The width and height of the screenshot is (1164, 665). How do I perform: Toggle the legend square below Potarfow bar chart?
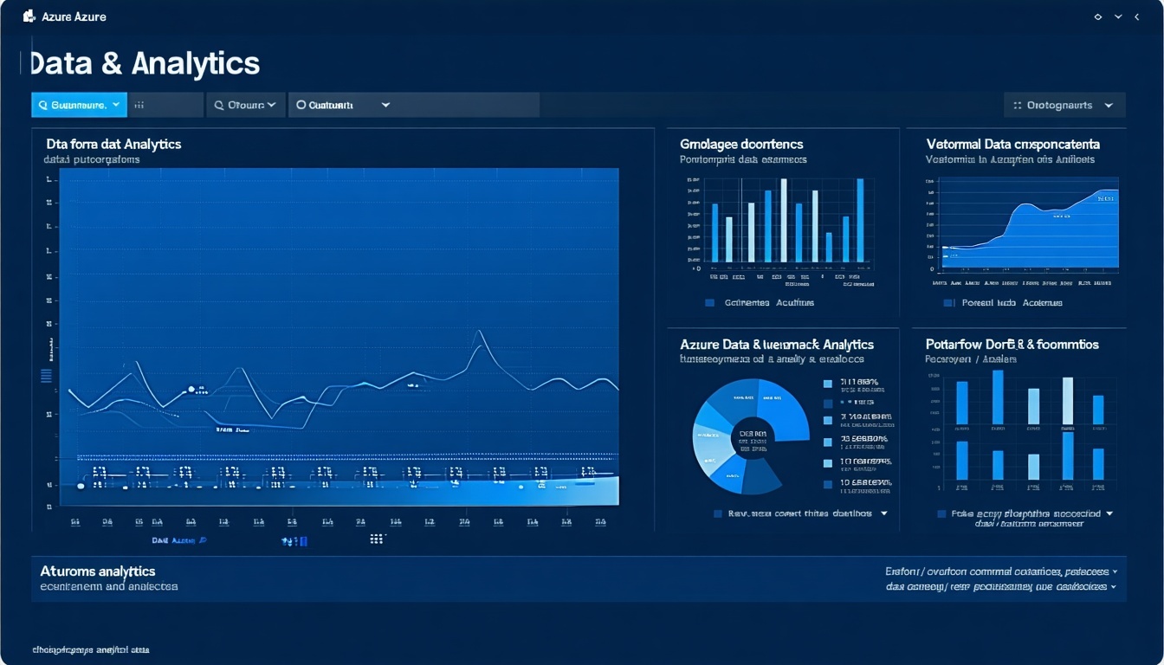(x=942, y=513)
